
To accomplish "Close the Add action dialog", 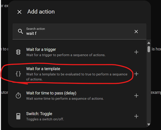I will pos(19,12).
